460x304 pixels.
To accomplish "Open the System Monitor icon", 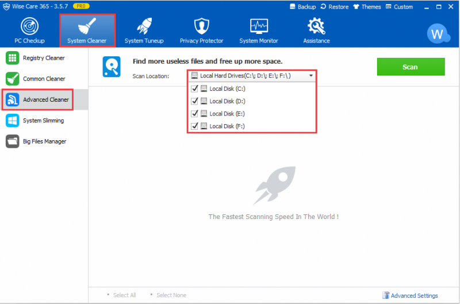I will 259,26.
